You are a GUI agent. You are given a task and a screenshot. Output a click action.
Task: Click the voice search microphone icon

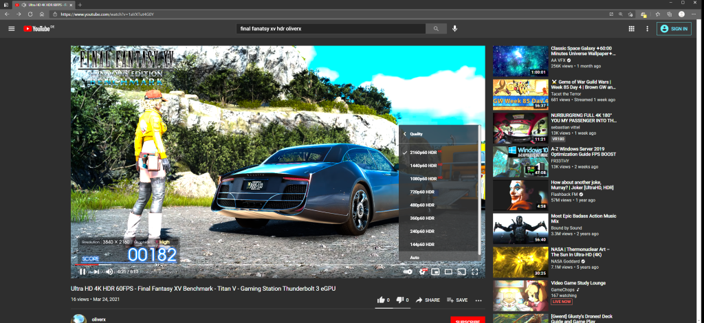pyautogui.click(x=454, y=28)
